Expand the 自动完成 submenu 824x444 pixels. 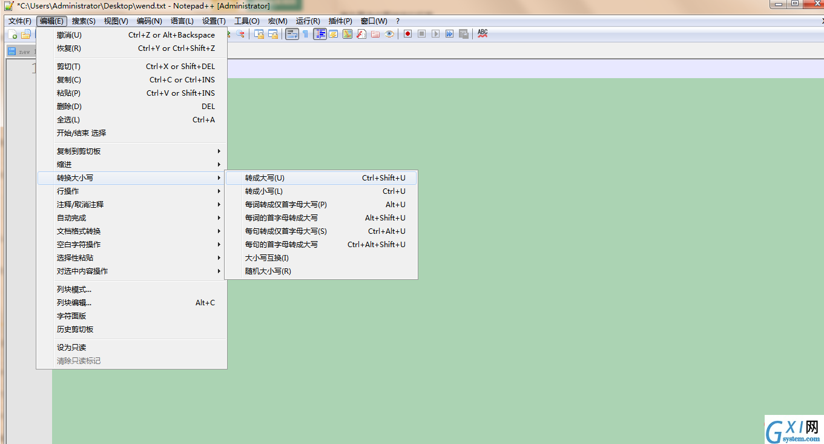(x=131, y=218)
